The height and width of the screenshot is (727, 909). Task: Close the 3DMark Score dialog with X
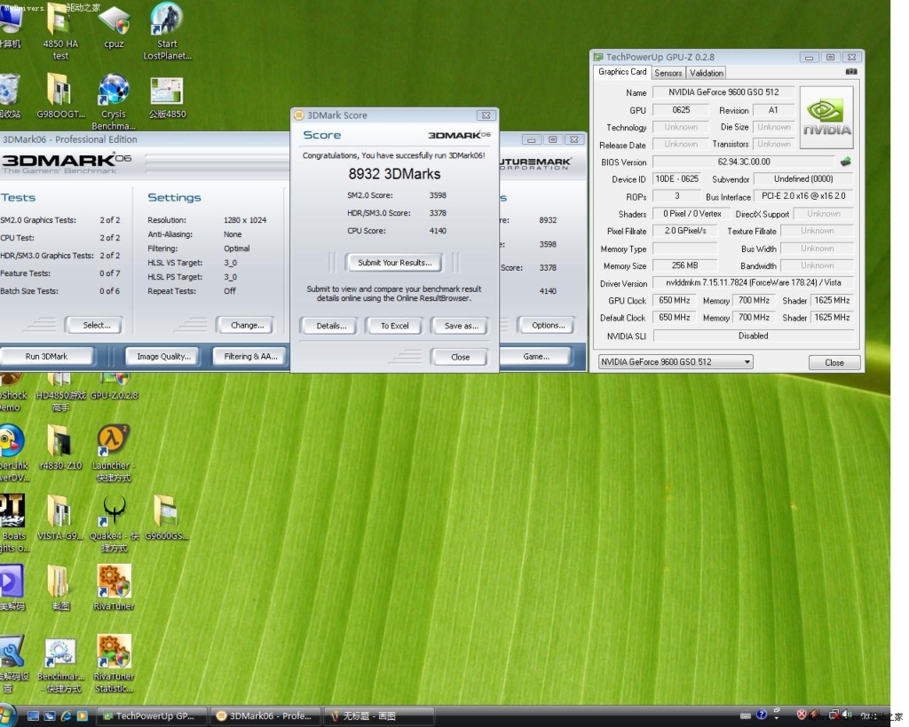486,115
